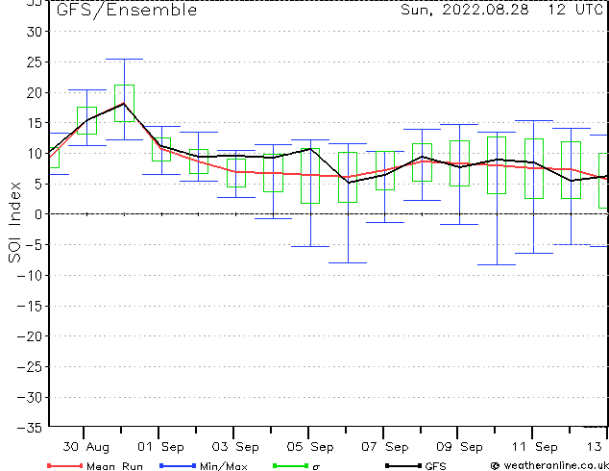The width and height of the screenshot is (609, 471).
Task: Click the y-axis label positive 30
Action: [35, 32]
